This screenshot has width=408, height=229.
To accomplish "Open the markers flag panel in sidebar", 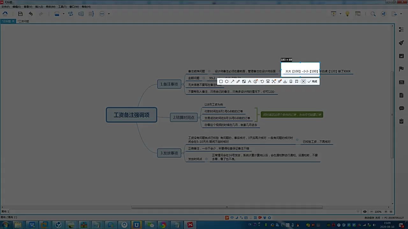I will 401,69.
